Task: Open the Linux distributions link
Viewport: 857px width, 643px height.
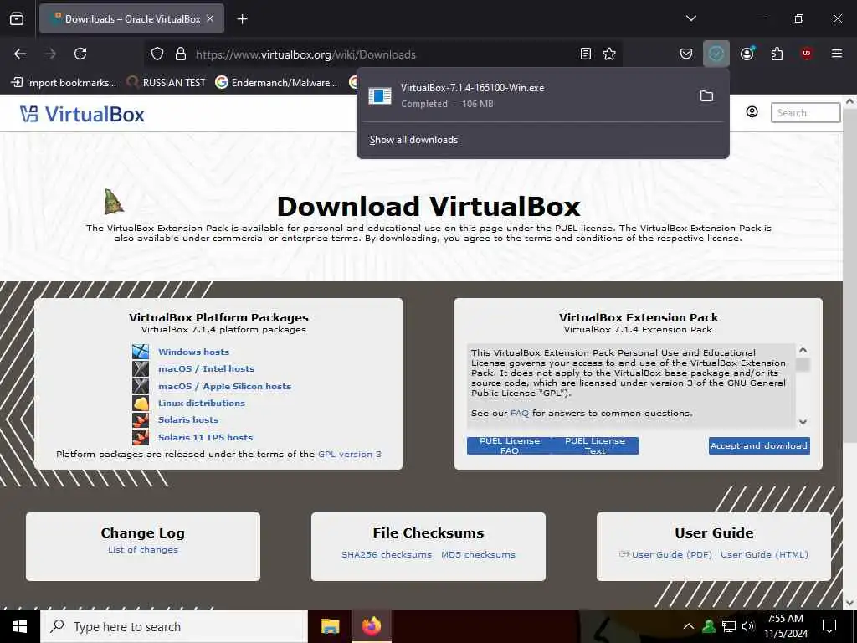Action: [202, 404]
